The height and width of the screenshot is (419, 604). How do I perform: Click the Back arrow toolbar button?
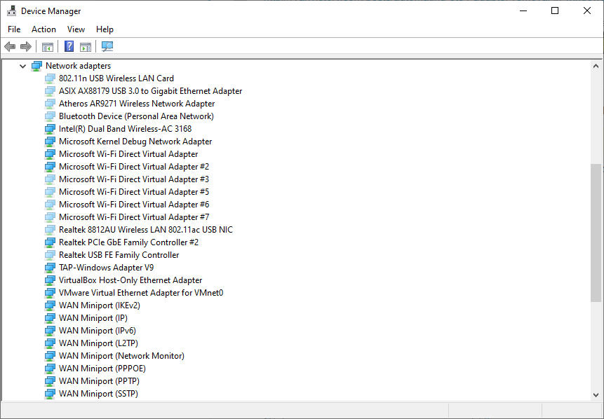click(x=10, y=47)
